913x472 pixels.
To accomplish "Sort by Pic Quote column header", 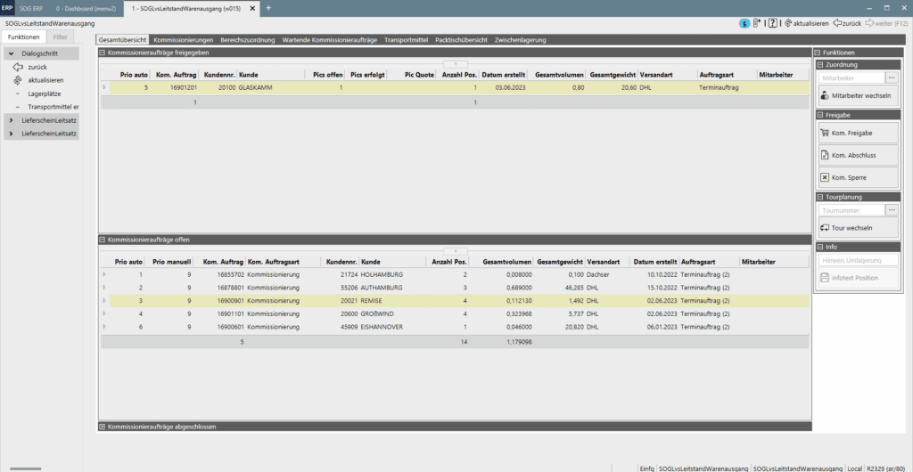I will click(x=419, y=75).
